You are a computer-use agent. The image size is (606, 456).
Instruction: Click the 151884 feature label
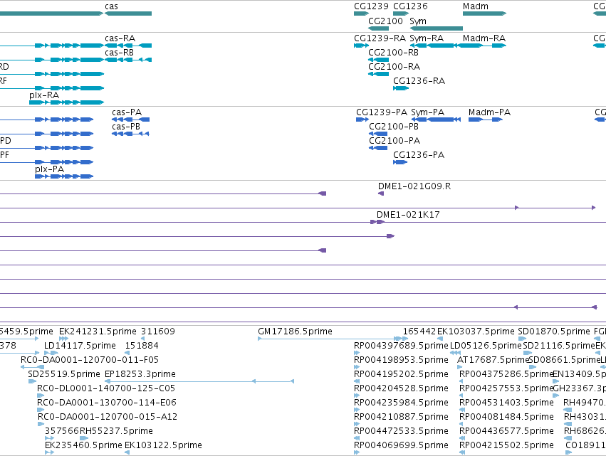click(142, 346)
